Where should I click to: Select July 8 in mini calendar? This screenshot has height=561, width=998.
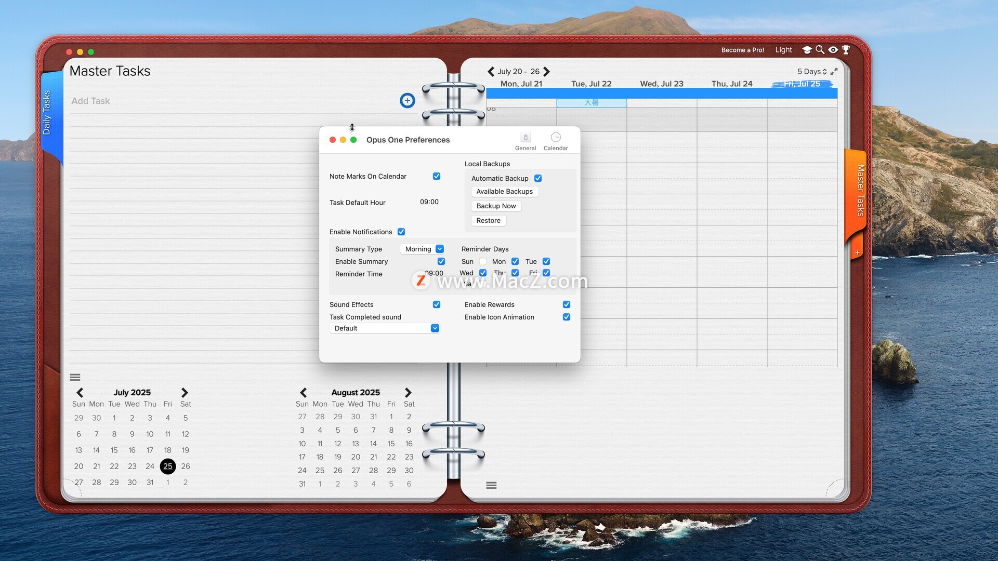click(114, 434)
